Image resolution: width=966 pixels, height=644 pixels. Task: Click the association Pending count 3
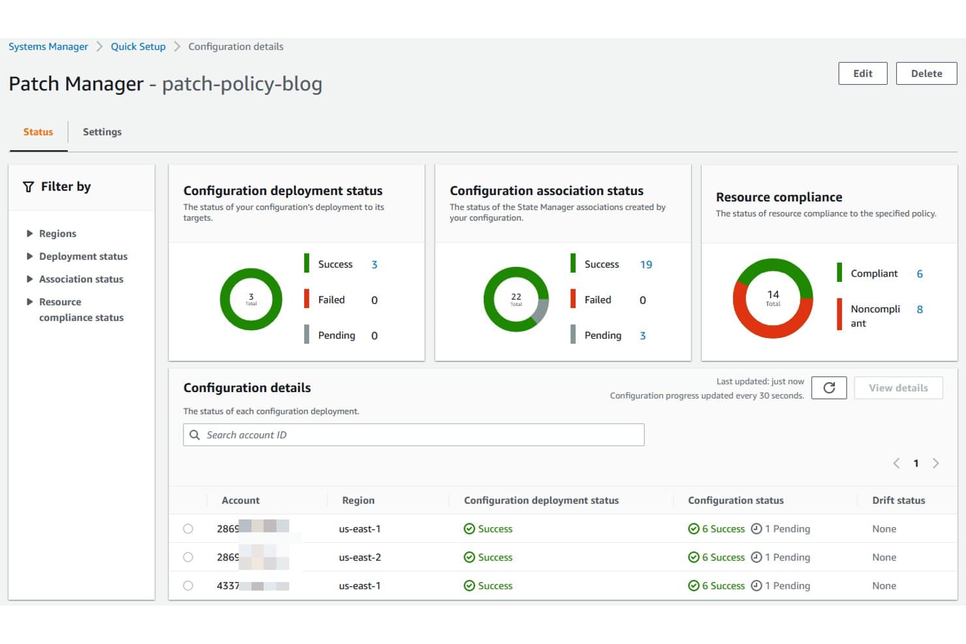(643, 335)
